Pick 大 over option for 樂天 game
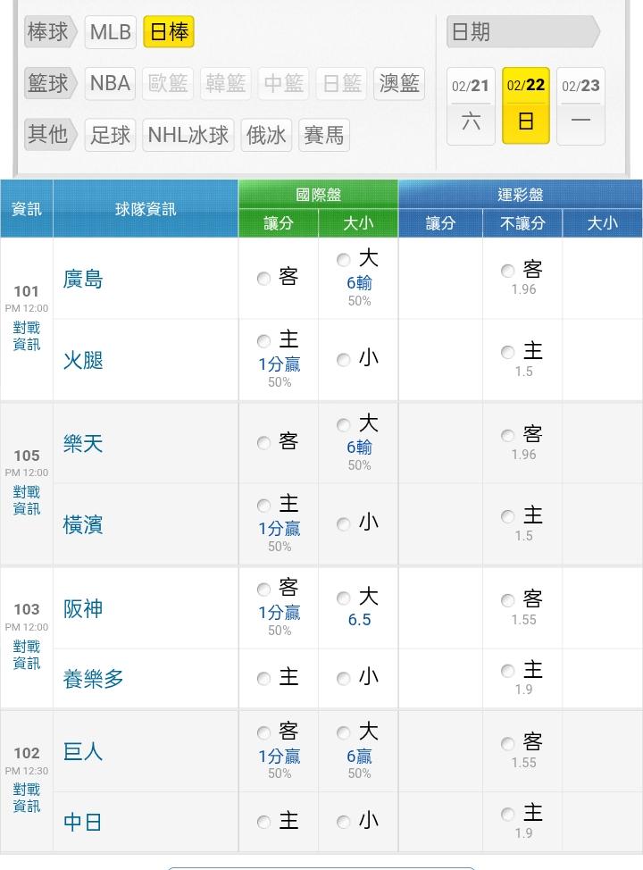The width and height of the screenshot is (643, 870). pos(344,425)
